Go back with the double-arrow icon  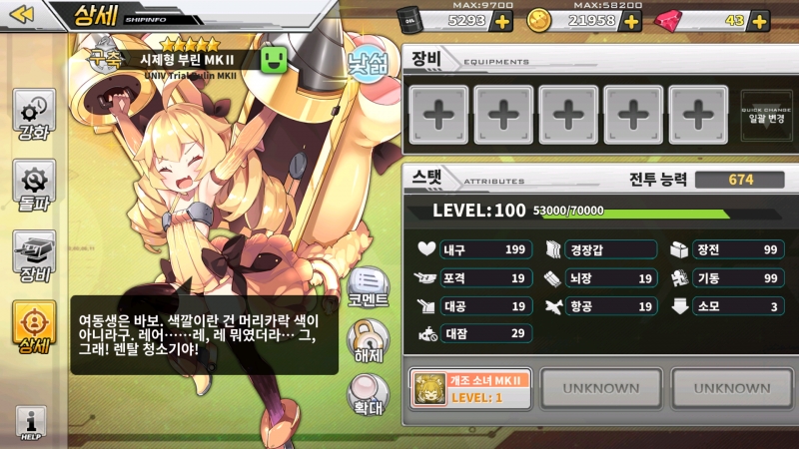tap(22, 14)
